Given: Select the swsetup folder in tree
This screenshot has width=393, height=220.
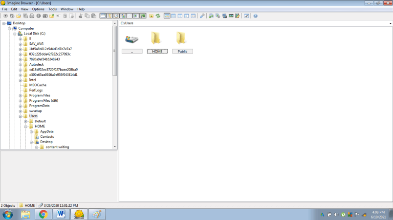Looking at the screenshot, I should [35, 111].
